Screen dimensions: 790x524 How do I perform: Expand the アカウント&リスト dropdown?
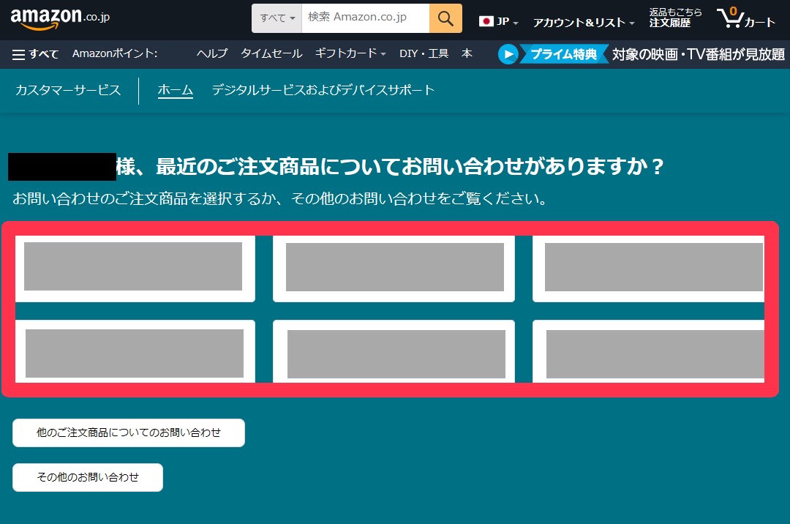point(583,23)
